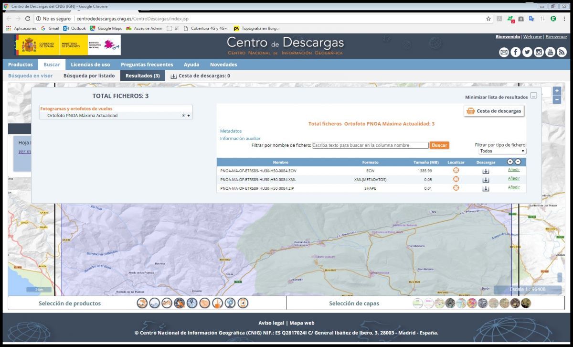Viewport: 573px width, 347px height.
Task: Open the Chrome three-dot menu
Action: click(x=564, y=19)
